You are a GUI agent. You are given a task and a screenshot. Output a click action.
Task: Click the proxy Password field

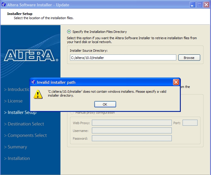[x=132, y=138]
